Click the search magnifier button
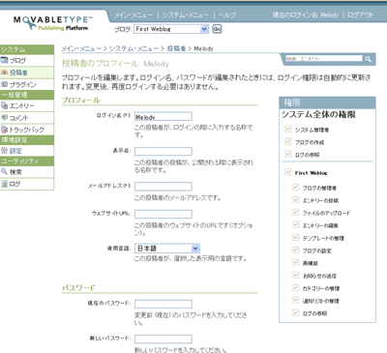Viewport: 387px width, 353px height. pyautogui.click(x=368, y=59)
